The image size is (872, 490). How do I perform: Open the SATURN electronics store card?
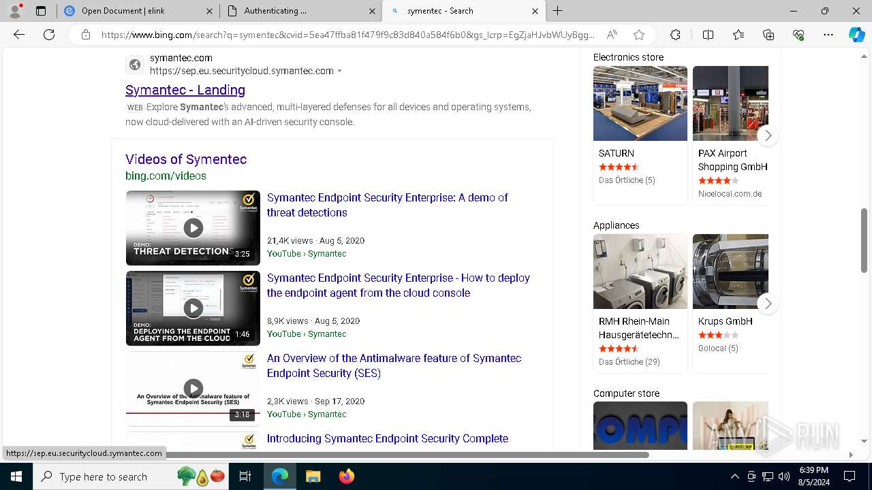coord(640,135)
